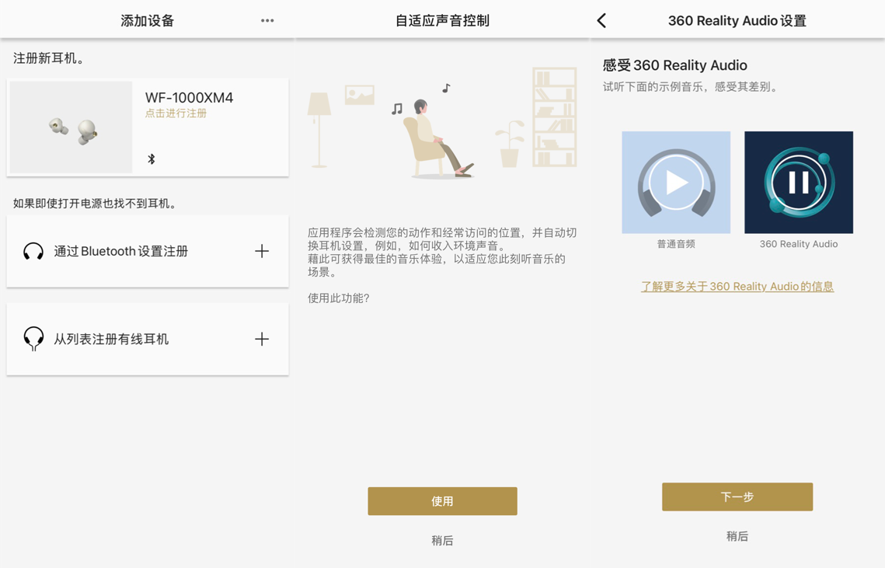Select the 通过 Bluetooth 设置注册 option
Image resolution: width=885 pixels, height=568 pixels.
click(121, 251)
